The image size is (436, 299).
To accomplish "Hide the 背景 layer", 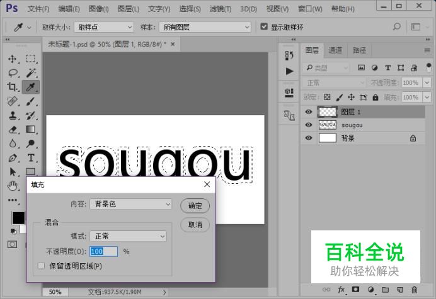I will pos(308,138).
